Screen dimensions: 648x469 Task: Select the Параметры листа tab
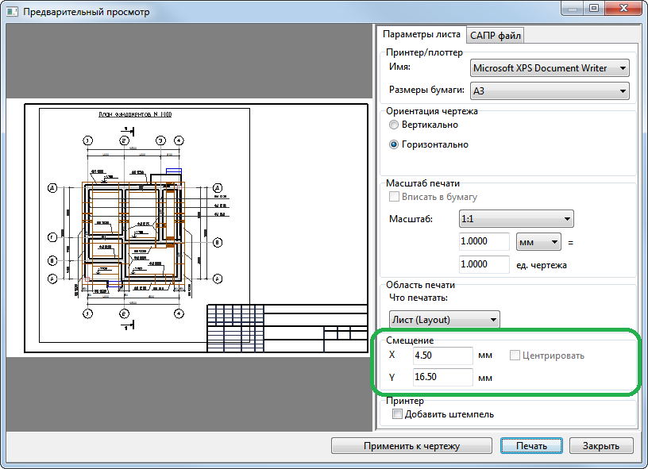tap(420, 35)
